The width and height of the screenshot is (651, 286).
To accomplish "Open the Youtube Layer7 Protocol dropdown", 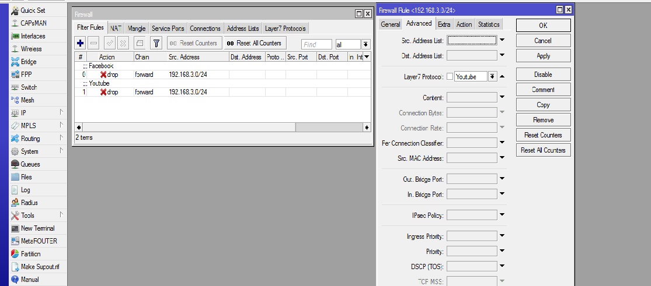I will click(x=492, y=77).
